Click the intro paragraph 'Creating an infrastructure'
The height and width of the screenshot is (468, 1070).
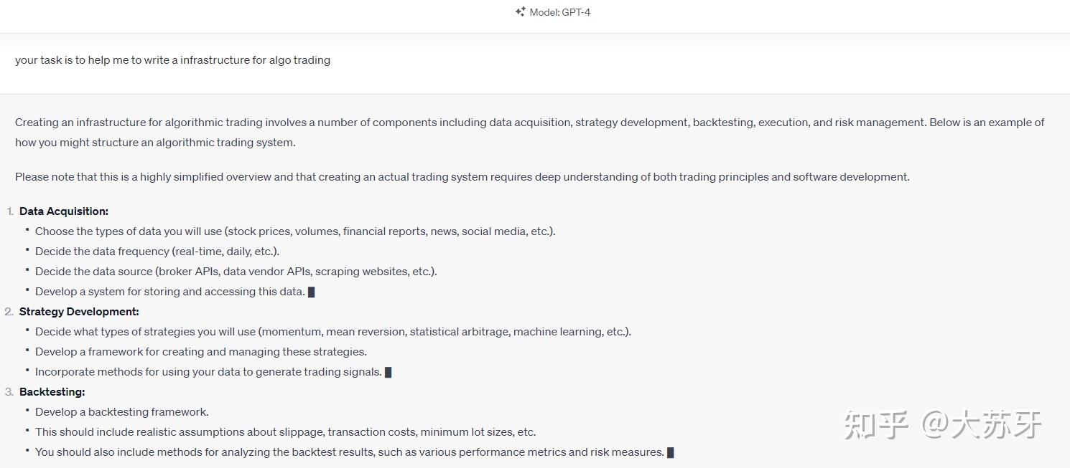[x=530, y=133]
